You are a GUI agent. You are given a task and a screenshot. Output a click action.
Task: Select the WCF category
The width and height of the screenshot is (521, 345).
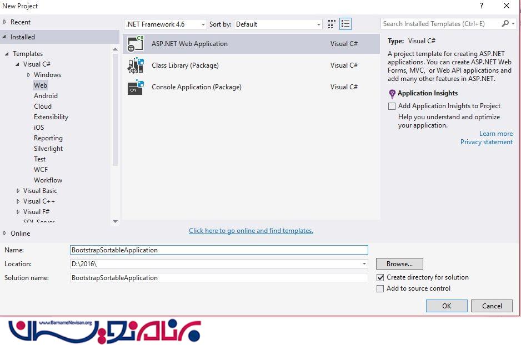pyautogui.click(x=41, y=170)
